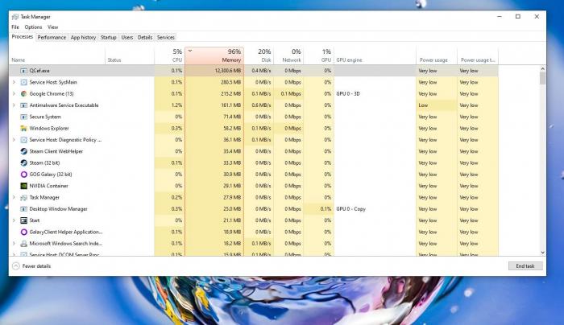Image resolution: width=564 pixels, height=325 pixels.
Task: Expand Microsoft Windows Search Indexer group
Action: pos(14,244)
